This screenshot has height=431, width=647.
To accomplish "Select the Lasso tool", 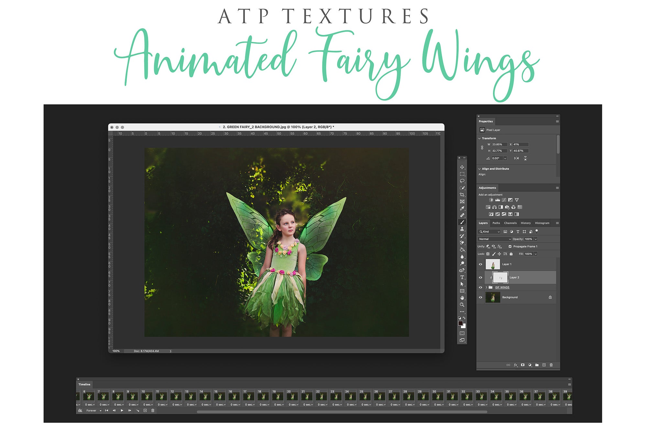I will click(462, 181).
